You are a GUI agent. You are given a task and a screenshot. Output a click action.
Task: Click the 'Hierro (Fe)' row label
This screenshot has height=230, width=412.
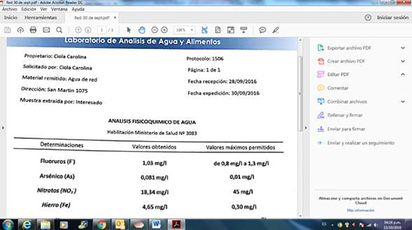tap(56, 205)
